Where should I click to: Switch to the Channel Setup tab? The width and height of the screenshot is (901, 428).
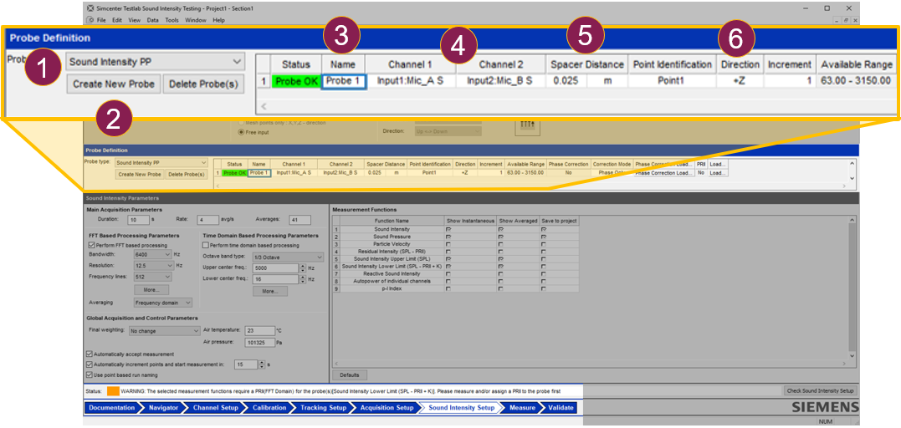pos(214,408)
